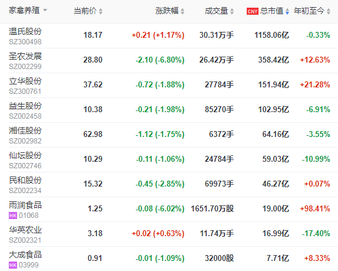The width and height of the screenshot is (338, 271).
Task: Click year-to-date +98.41%
Action: tap(315, 209)
